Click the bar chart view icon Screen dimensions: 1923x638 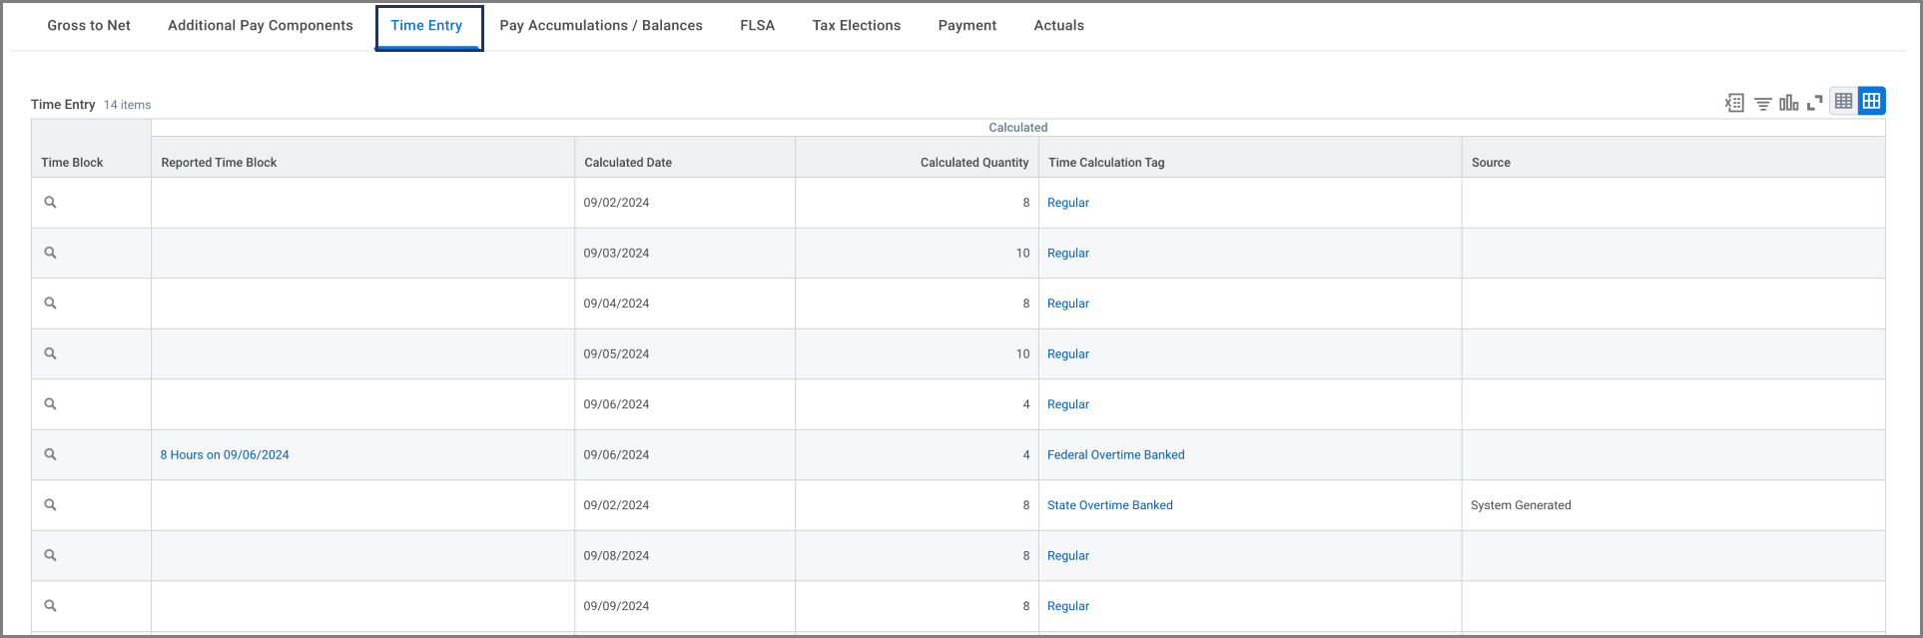point(1788,103)
